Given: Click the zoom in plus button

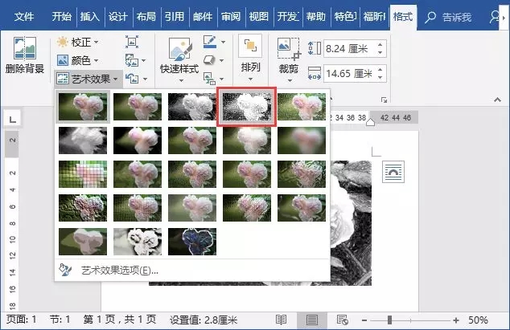Looking at the screenshot, I should tap(456, 320).
